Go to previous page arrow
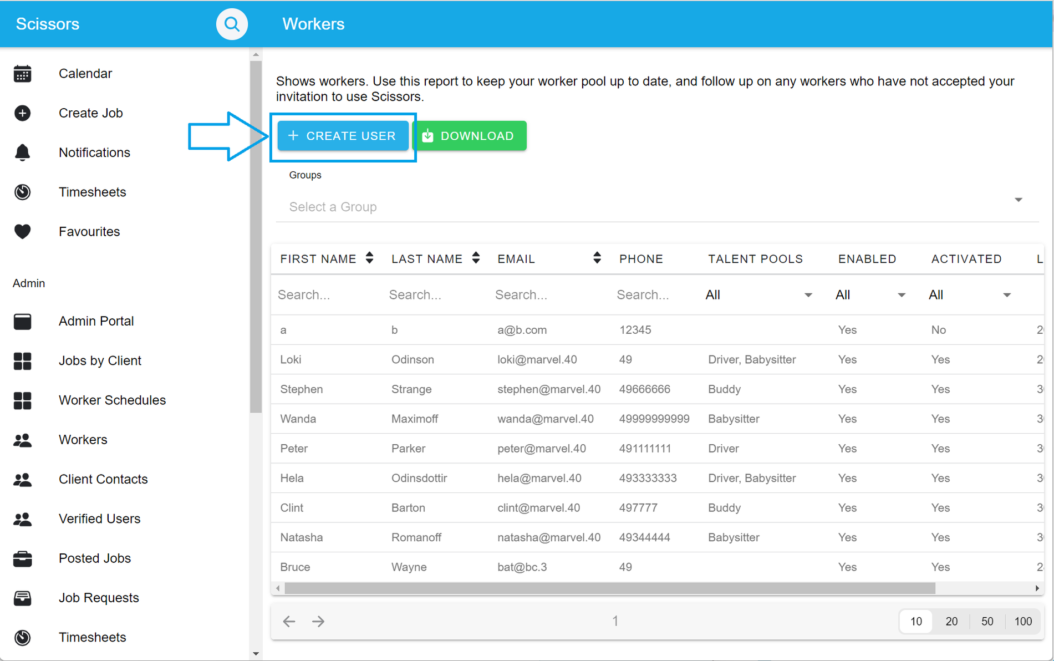1054x661 pixels. click(289, 622)
